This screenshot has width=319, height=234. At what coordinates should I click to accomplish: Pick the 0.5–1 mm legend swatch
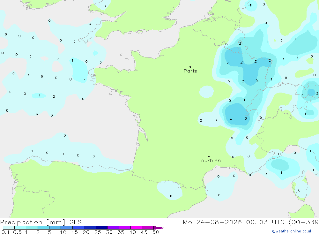point(20,228)
